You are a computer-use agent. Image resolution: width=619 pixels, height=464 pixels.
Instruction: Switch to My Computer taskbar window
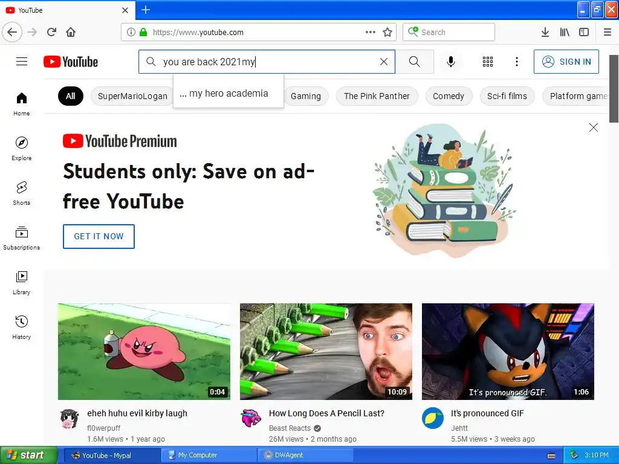pyautogui.click(x=209, y=456)
